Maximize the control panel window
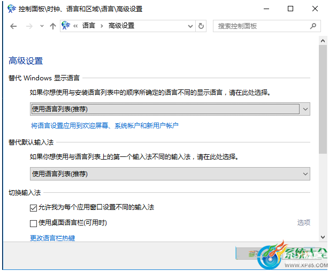Screen dimensions: 329x271 click(x=290, y=9)
